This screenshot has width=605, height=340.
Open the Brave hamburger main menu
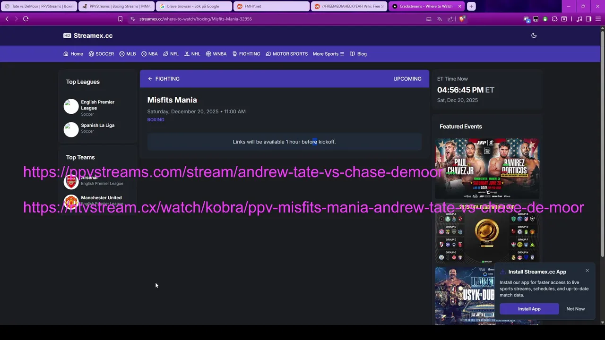[x=598, y=19]
